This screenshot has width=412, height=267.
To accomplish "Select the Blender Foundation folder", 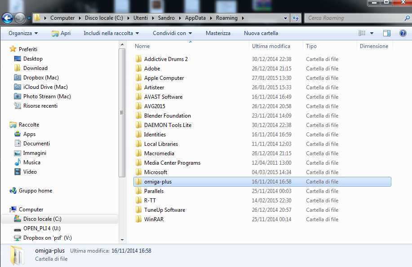I will coord(168,116).
